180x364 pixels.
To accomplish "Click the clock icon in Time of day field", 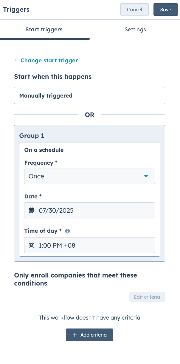I will coord(31,245).
